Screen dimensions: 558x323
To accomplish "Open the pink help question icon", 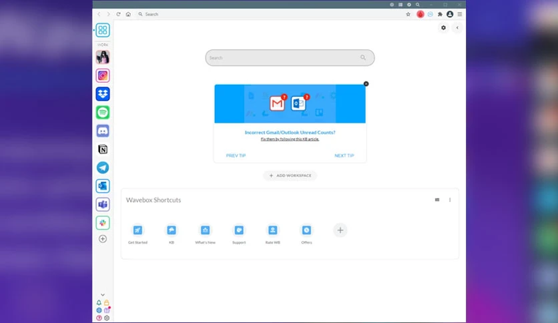I will (99, 318).
